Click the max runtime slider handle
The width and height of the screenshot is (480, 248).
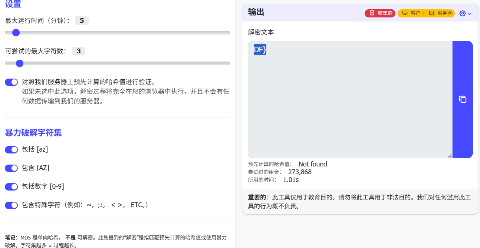pos(16,33)
